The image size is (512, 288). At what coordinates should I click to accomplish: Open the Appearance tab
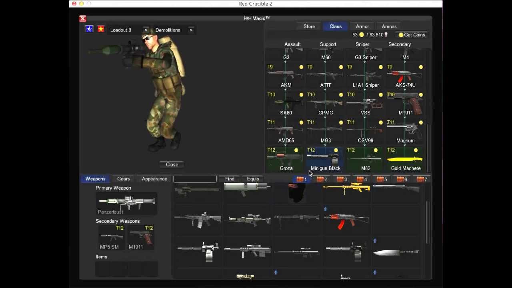[x=154, y=179]
